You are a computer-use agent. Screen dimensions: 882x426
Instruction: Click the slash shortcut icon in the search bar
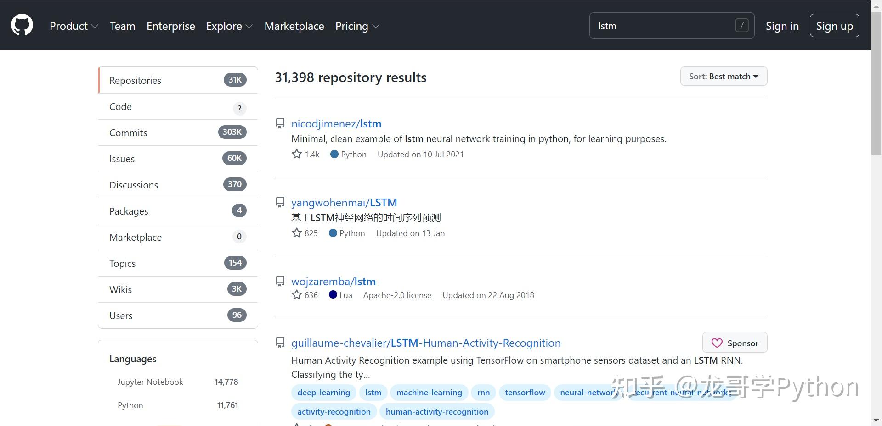click(742, 26)
